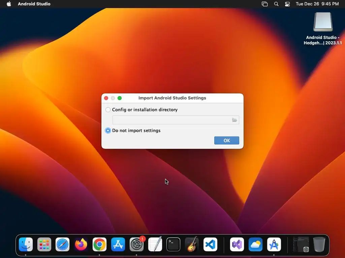345x258 pixels.
Task: Open System Settings from the Dock
Action: tap(136, 245)
